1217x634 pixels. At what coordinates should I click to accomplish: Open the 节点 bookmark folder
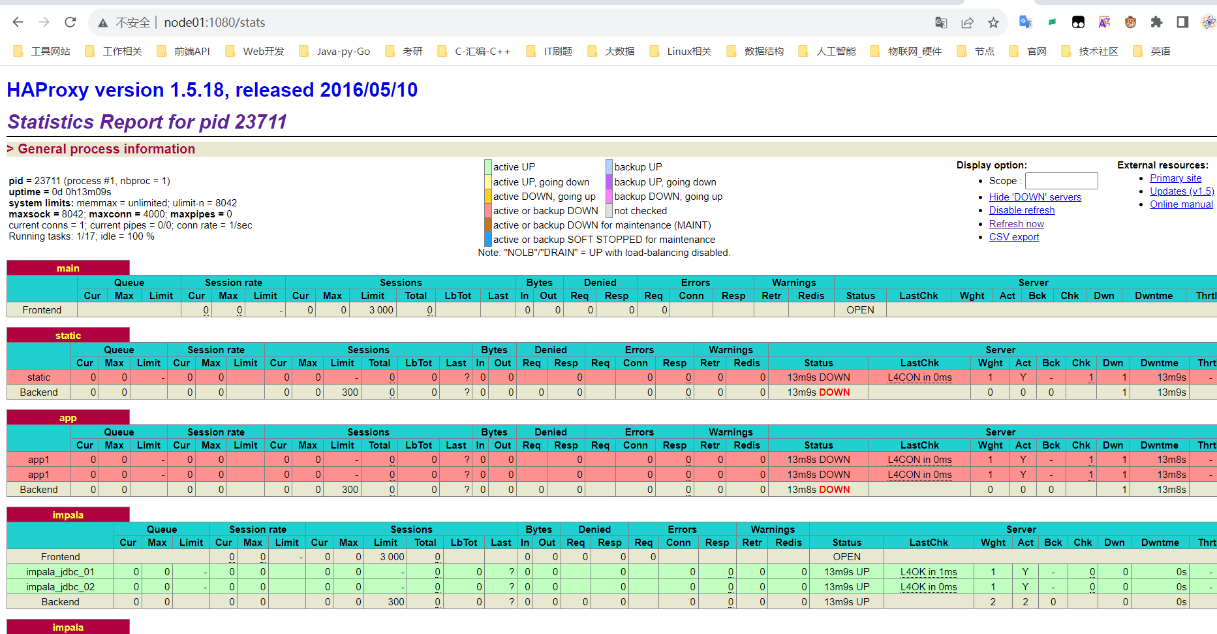(976, 51)
